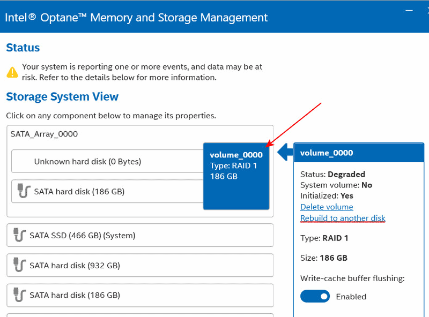Click the Storage System View heading
429x317 pixels.
coord(62,96)
